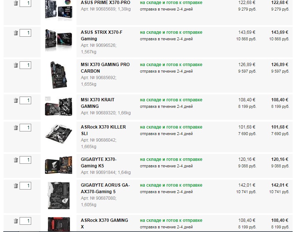
Task: Click quantity field of GIGABYTE X370-Gaming K5
Action: pyautogui.click(x=25, y=160)
